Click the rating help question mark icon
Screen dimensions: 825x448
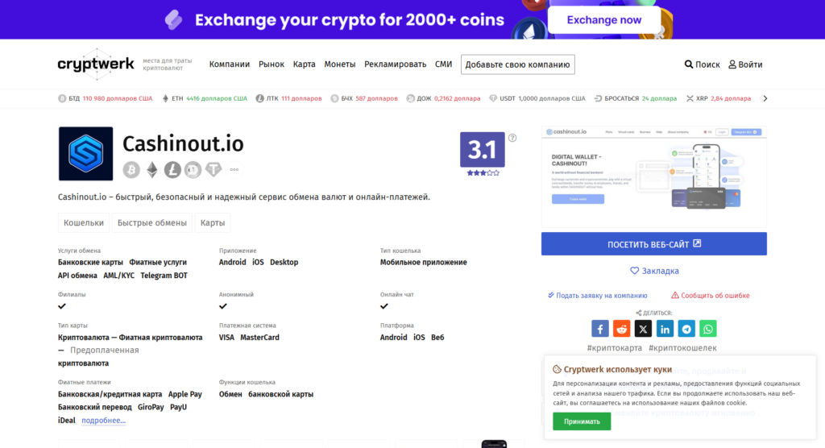[x=512, y=138]
